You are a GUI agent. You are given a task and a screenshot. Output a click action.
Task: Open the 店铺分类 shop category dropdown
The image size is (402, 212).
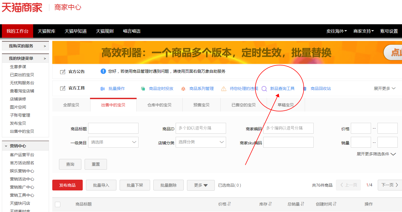pos(201,142)
